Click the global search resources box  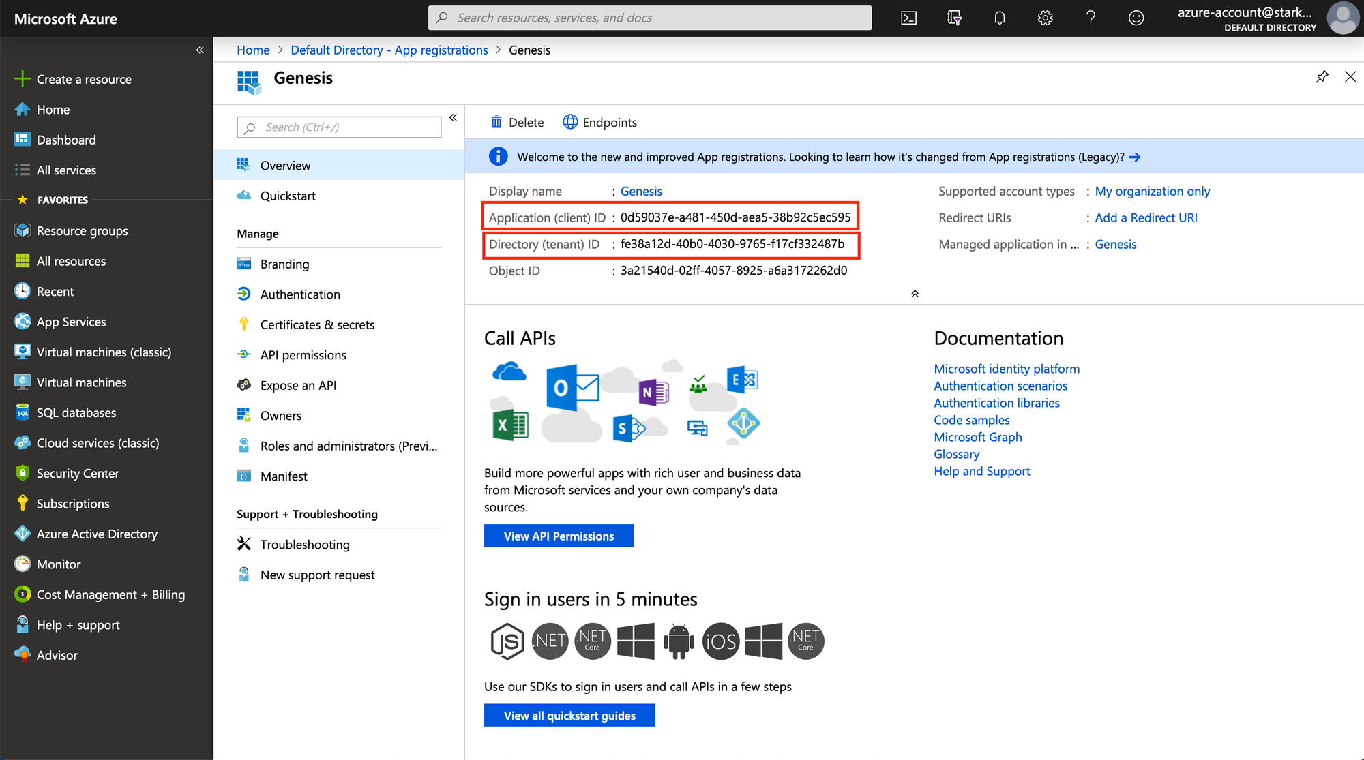coord(650,18)
